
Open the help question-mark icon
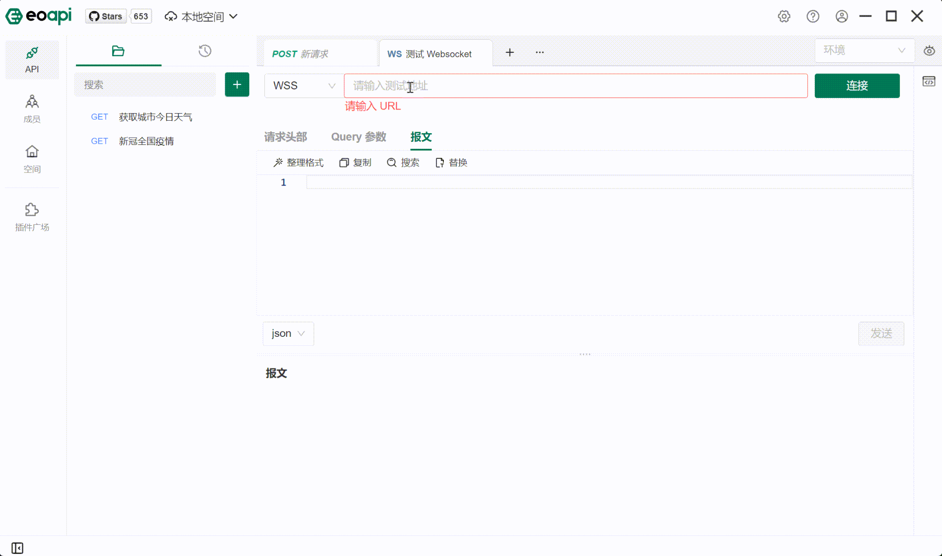(x=813, y=16)
